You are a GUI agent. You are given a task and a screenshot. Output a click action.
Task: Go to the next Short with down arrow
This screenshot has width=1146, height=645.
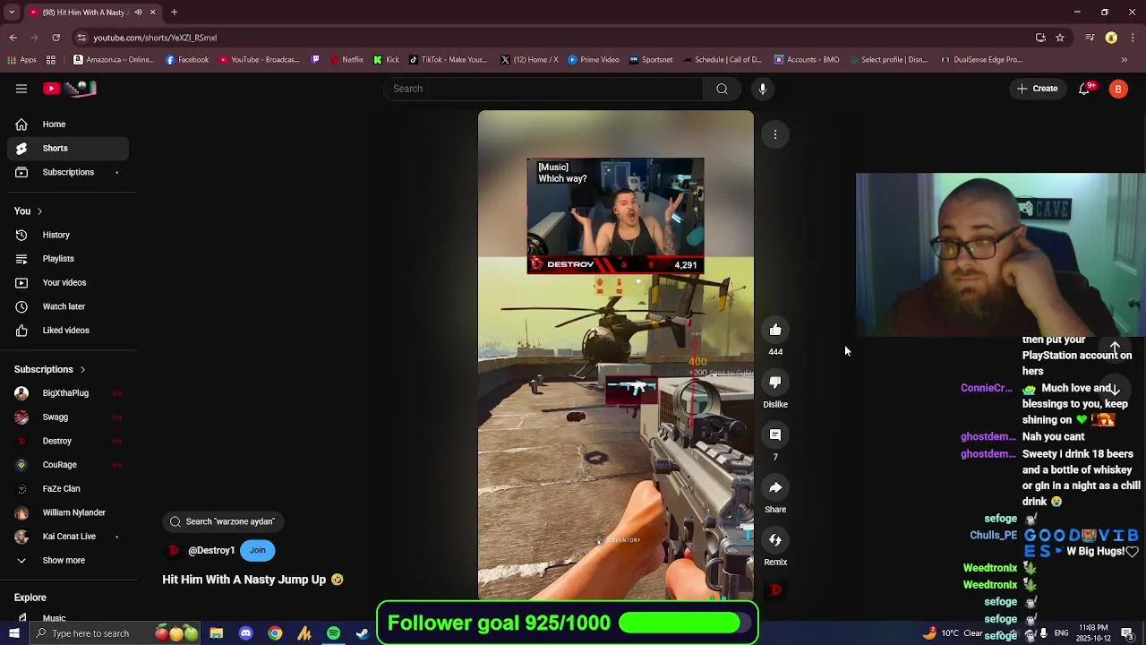(x=1115, y=390)
